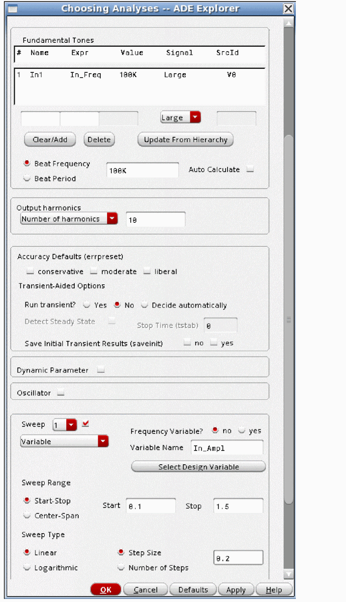Image resolution: width=346 pixels, height=602 pixels.
Task: Check the moderate accuracy option
Action: [x=94, y=271]
